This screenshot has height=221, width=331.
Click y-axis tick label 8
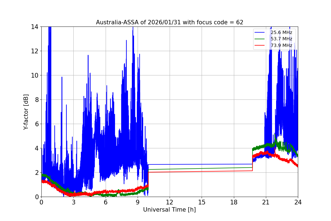[36, 100]
